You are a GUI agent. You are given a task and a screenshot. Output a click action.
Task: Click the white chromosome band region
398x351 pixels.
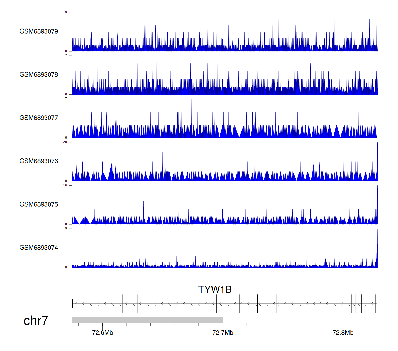300,320
